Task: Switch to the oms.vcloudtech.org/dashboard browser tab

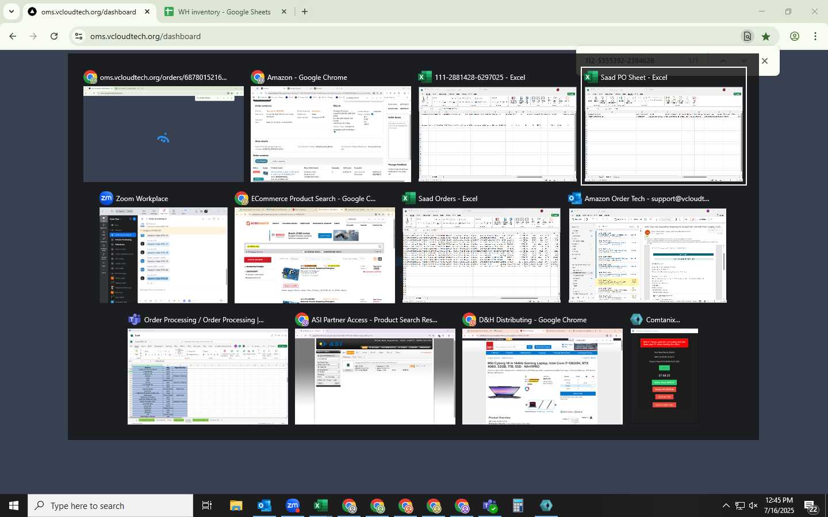Action: [89, 11]
